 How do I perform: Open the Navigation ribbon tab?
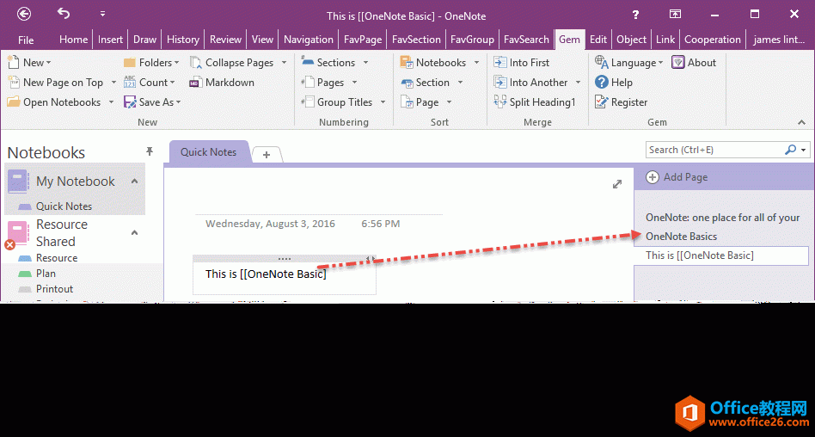pos(309,40)
